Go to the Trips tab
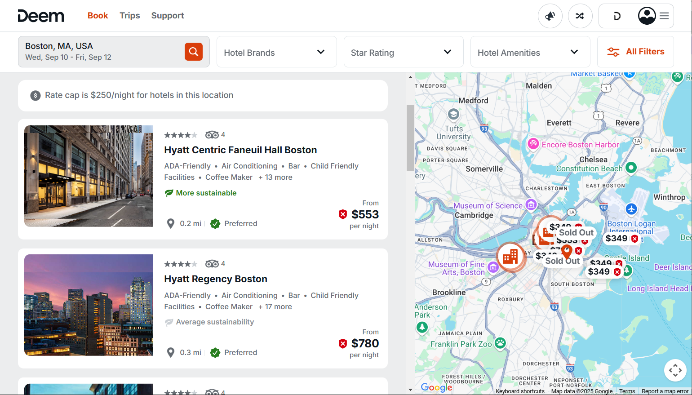Viewport: 692px width, 395px height. click(x=130, y=15)
